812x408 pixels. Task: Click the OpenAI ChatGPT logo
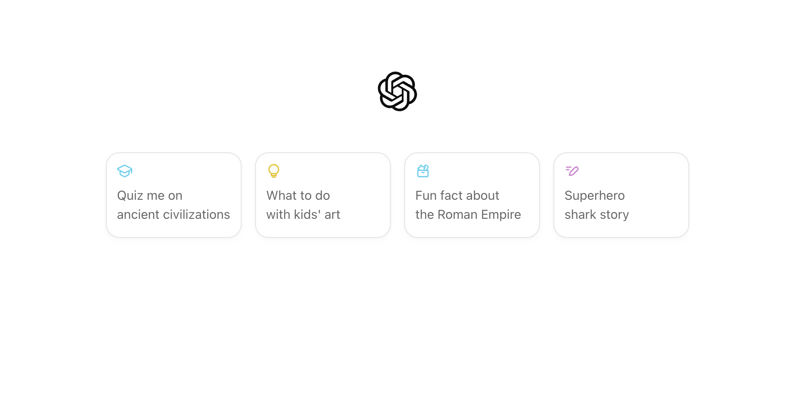[x=397, y=92]
